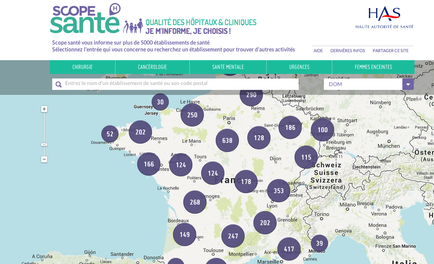Zoom out the map with minus button
Viewport: 434px width, 264px height.
click(x=44, y=159)
